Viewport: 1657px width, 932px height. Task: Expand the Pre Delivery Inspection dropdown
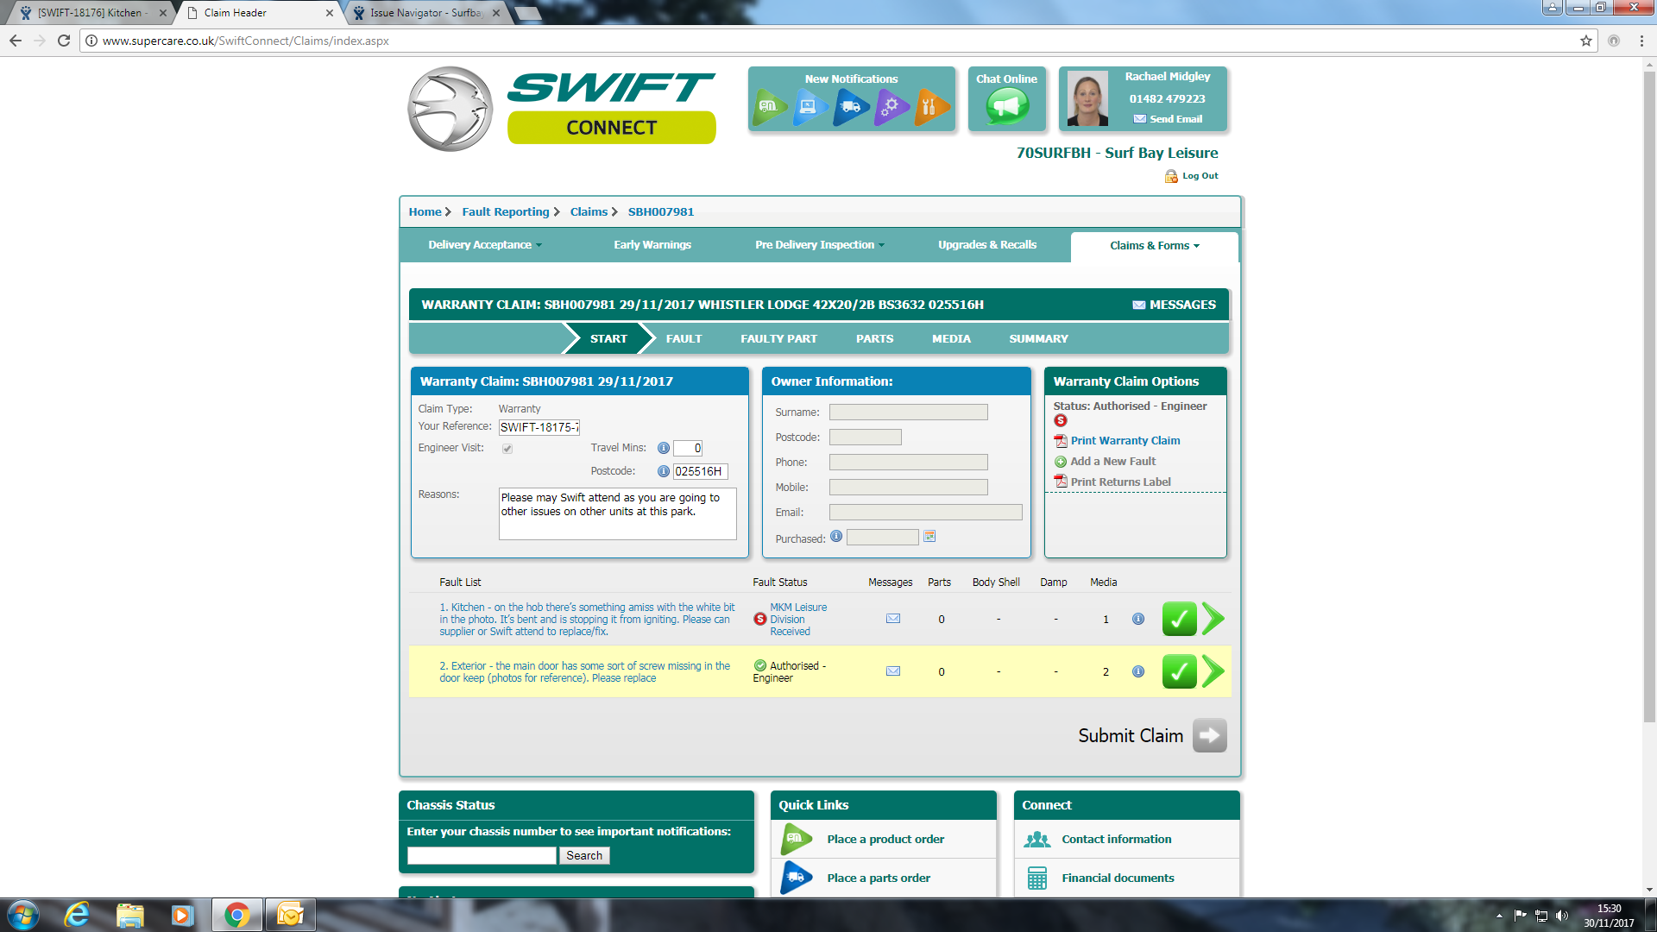click(819, 245)
